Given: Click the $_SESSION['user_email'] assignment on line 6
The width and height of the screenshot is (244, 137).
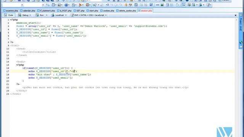Looking at the screenshot, I should 51,36.
